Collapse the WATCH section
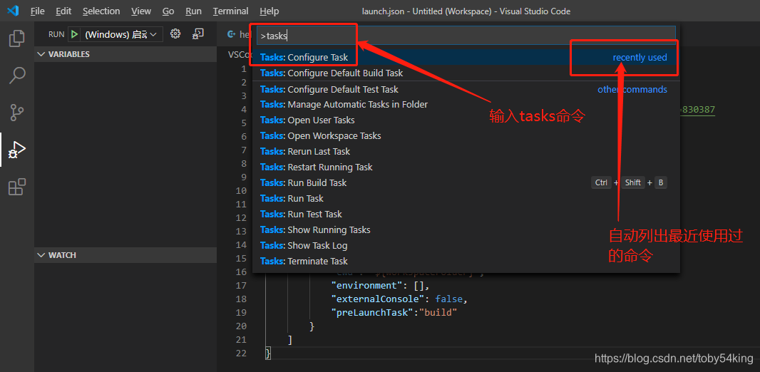760x372 pixels. [x=125, y=255]
